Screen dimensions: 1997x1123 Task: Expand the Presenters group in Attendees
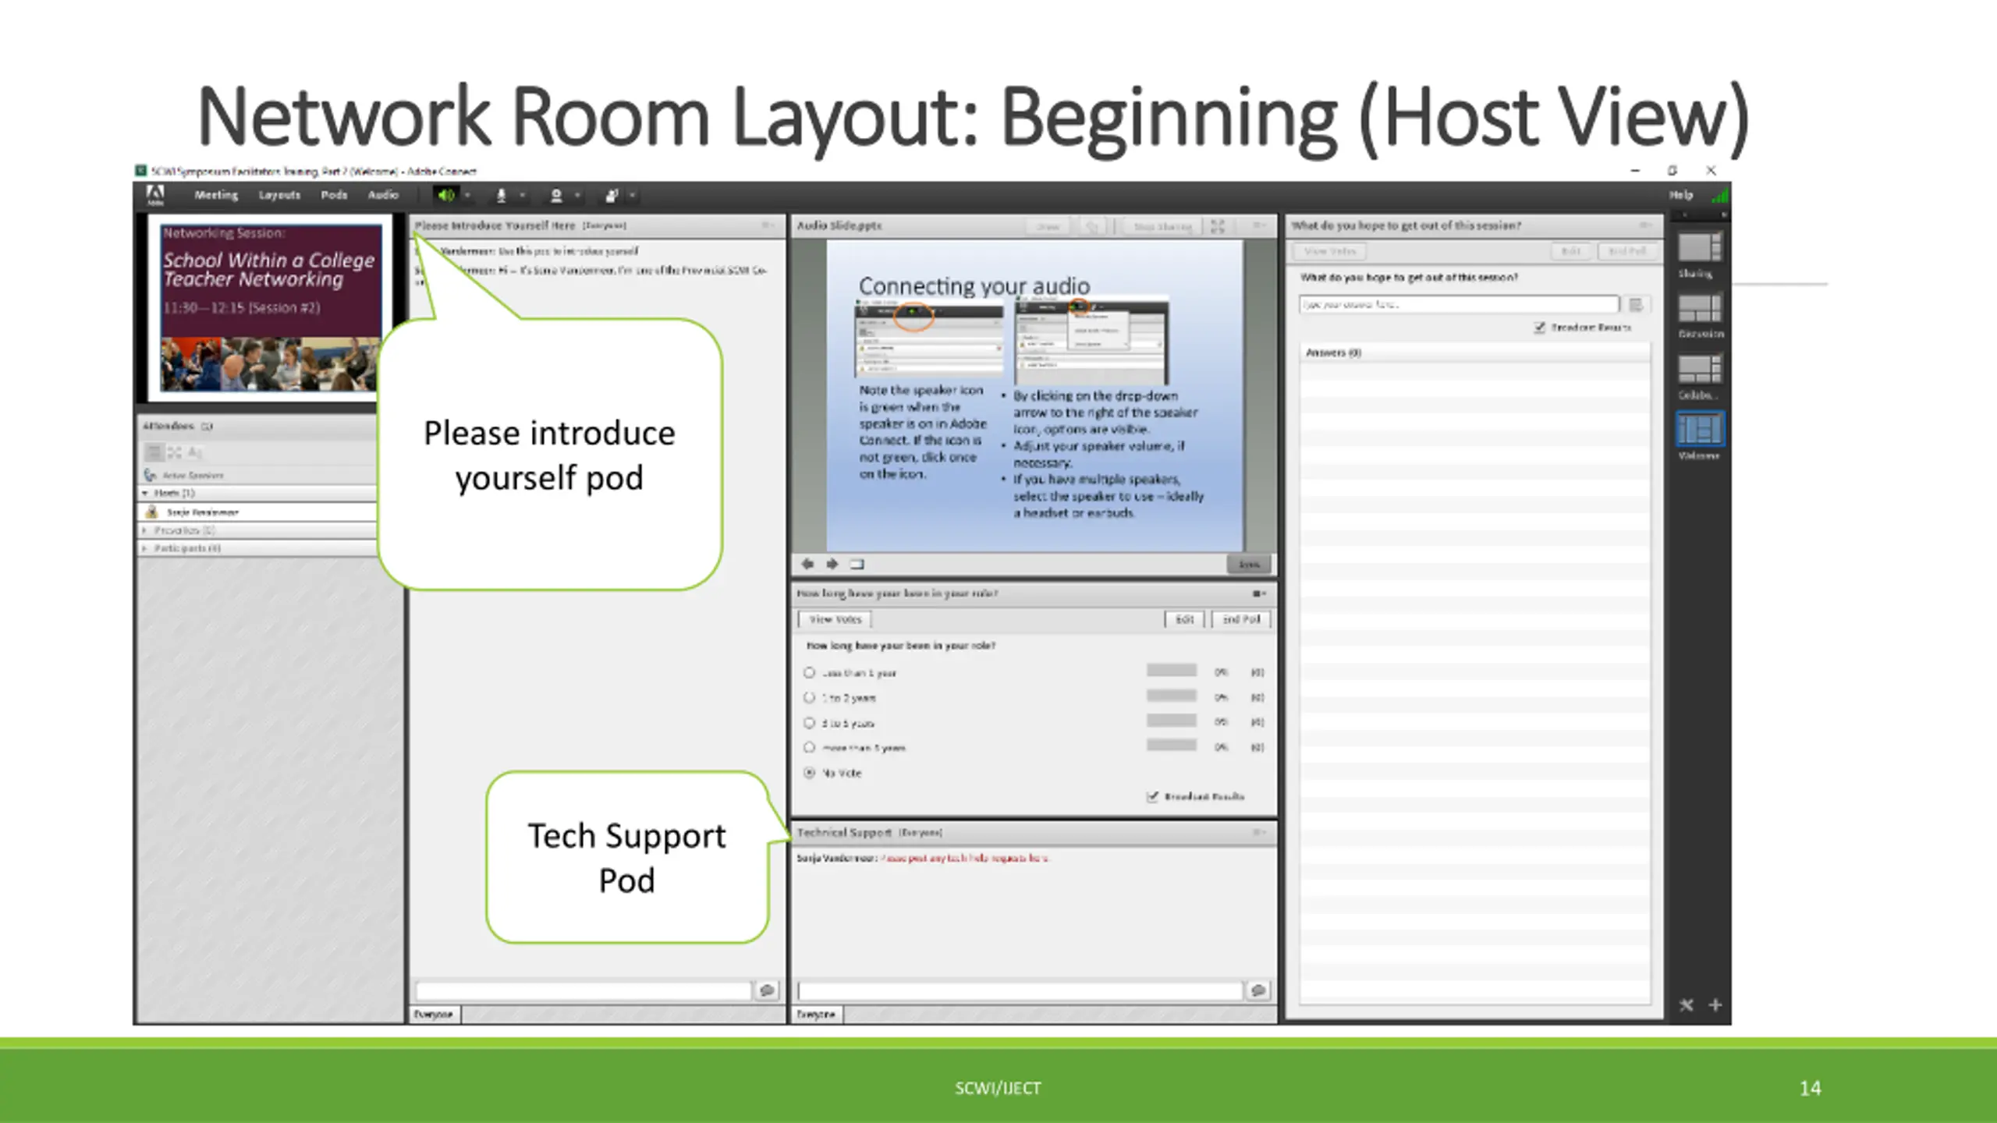coord(145,530)
